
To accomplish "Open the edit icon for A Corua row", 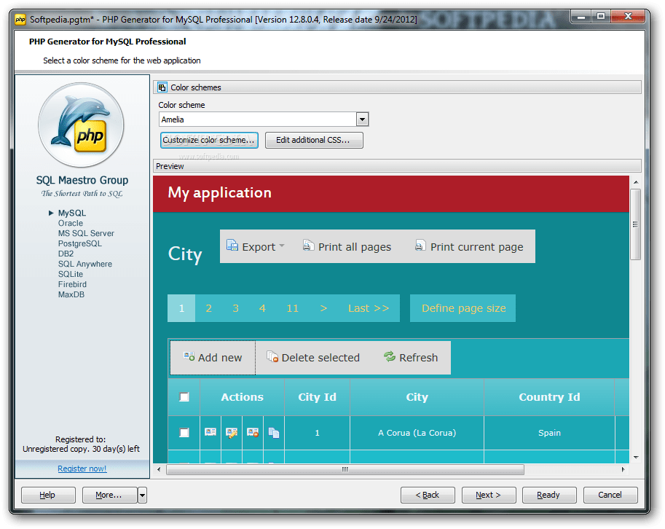I will 231,432.
